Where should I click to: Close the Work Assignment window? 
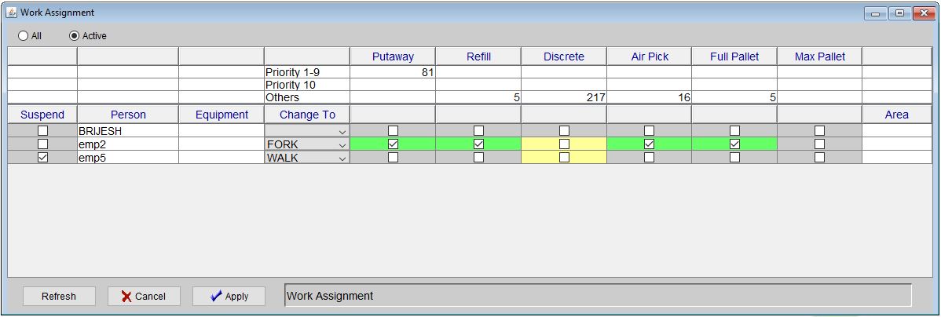(925, 13)
